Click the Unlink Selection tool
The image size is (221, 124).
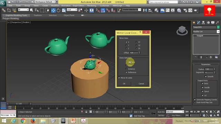(9, 10)
